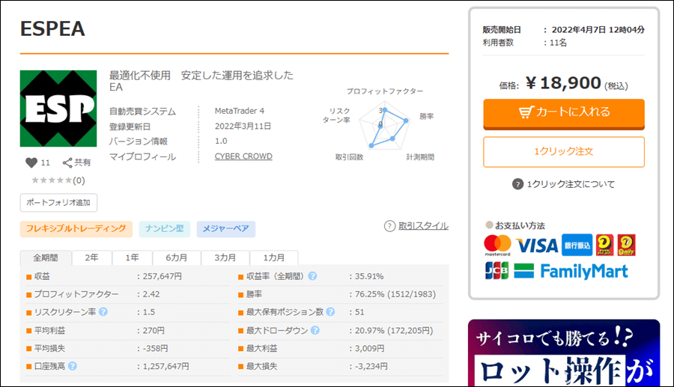Viewport: 674px width, 387px height.
Task: Add to cart with カートに入れる button
Action: click(563, 112)
